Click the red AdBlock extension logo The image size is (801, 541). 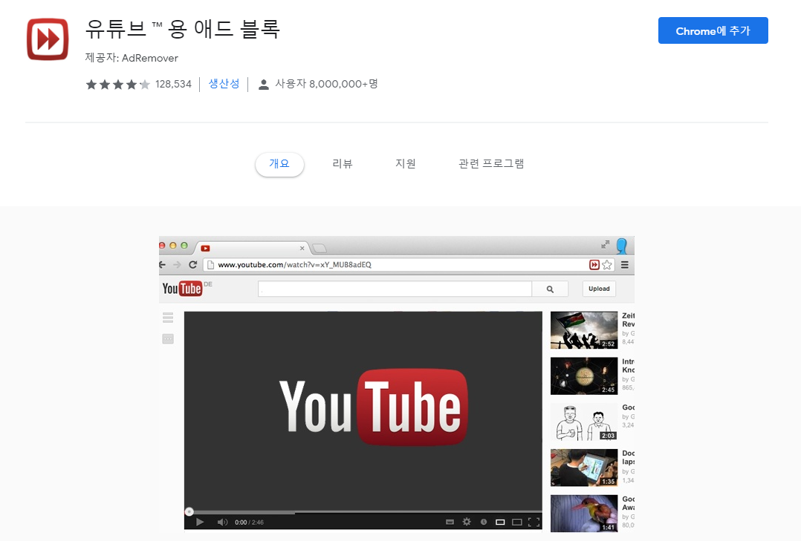[x=48, y=39]
